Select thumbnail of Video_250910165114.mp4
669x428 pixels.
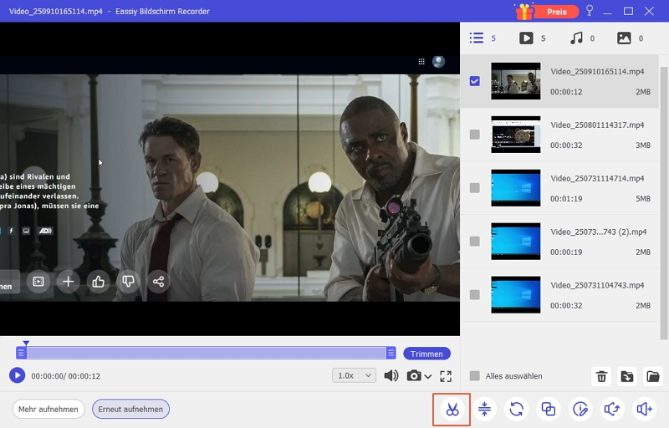(515, 81)
